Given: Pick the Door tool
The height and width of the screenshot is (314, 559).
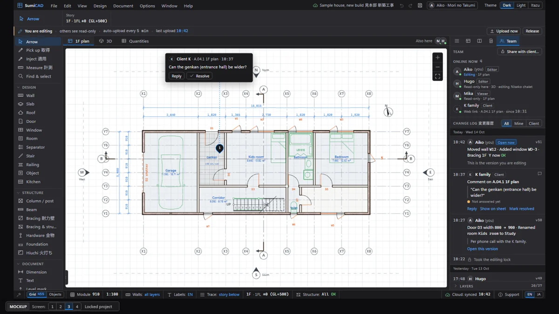Looking at the screenshot, I should click(x=38, y=121).
